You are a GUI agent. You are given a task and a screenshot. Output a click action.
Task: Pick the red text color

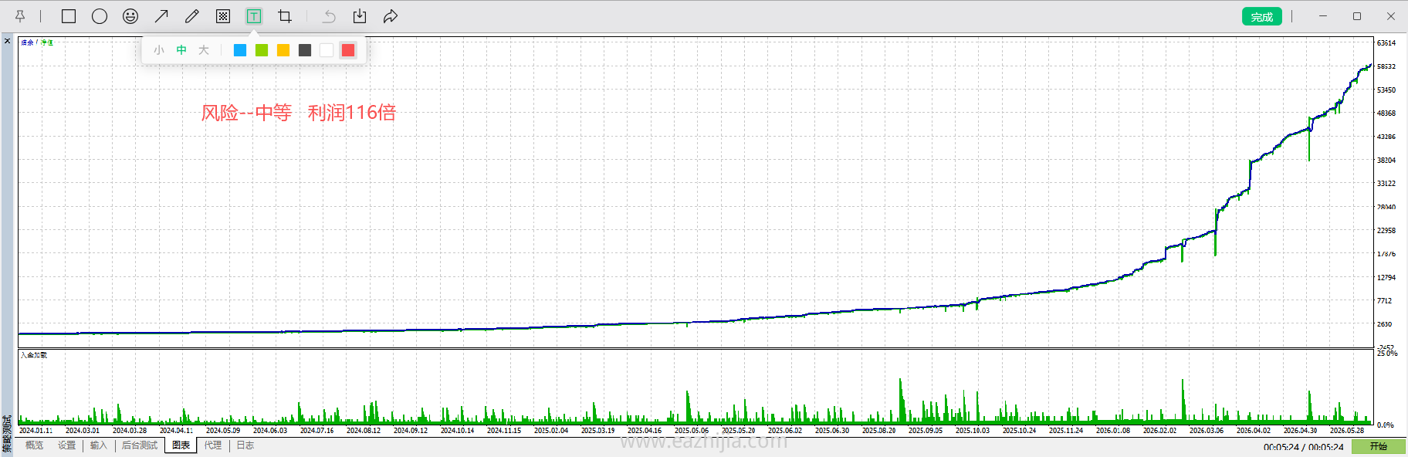click(348, 50)
